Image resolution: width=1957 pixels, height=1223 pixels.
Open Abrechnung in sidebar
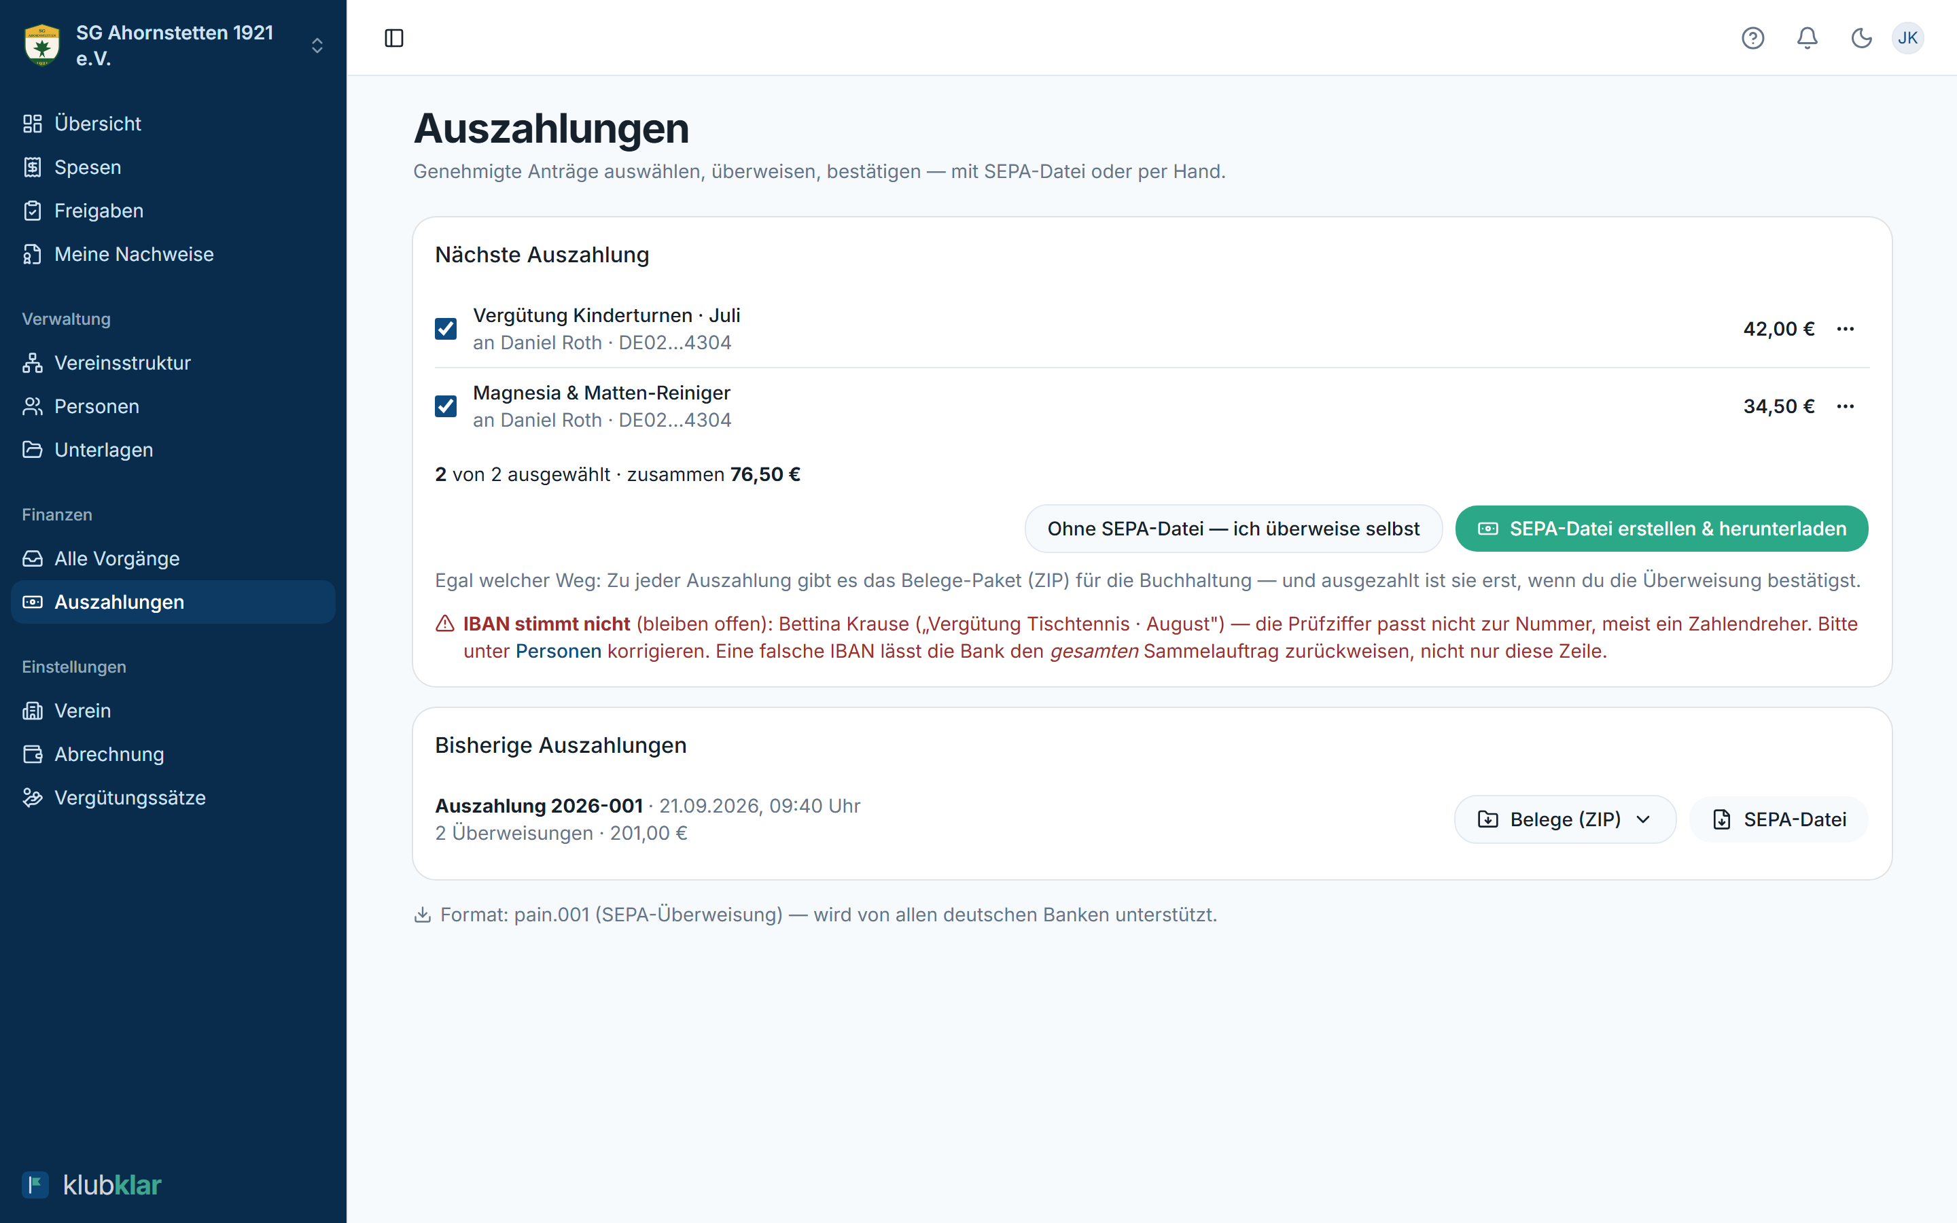point(173,754)
